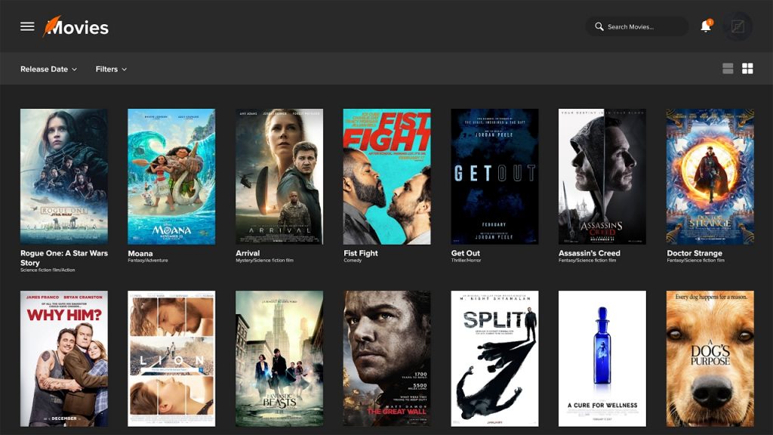
Task: Click the Get Out title text
Action: pyautogui.click(x=465, y=253)
